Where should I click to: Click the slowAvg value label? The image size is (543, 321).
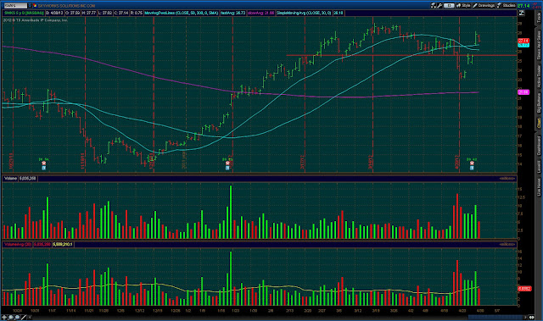260,13
